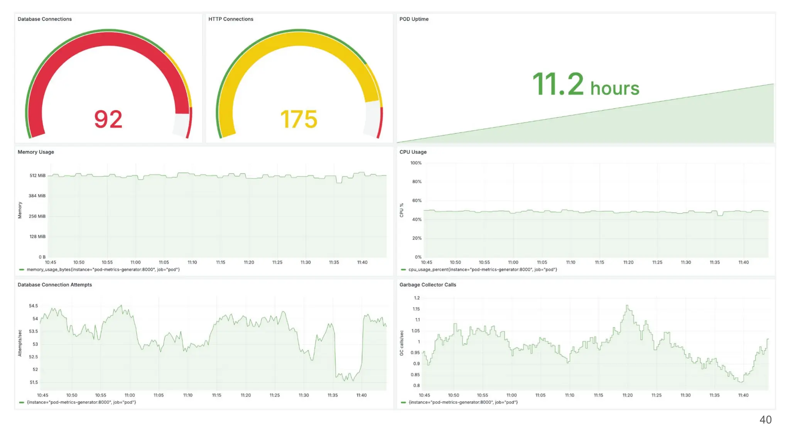Image resolution: width=790 pixels, height=444 pixels.
Task: Click Garbage Collector Calls legend color swatch
Action: click(403, 402)
